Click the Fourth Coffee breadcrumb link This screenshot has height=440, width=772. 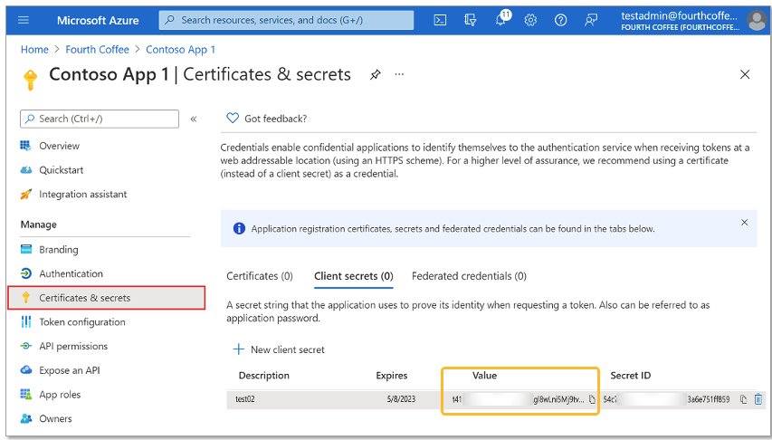(97, 49)
